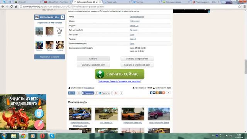Open the media player taskbar icon
The width and height of the screenshot is (247, 139).
[32, 136]
